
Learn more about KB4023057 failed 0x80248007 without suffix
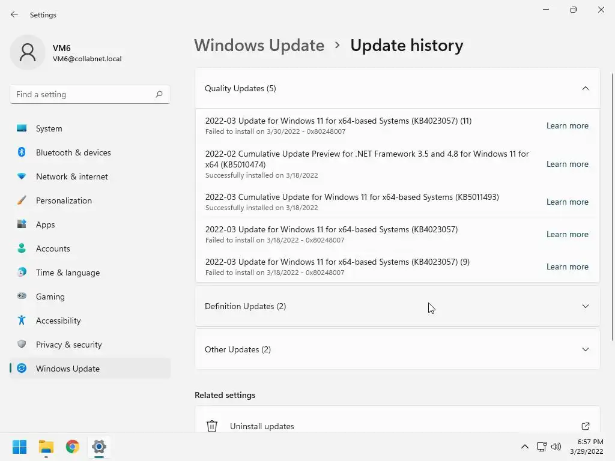(567, 234)
